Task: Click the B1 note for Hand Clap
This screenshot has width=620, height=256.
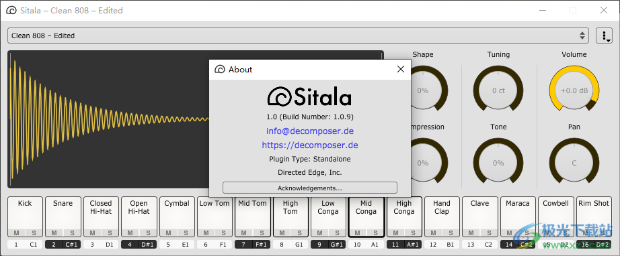Action: (x=451, y=245)
